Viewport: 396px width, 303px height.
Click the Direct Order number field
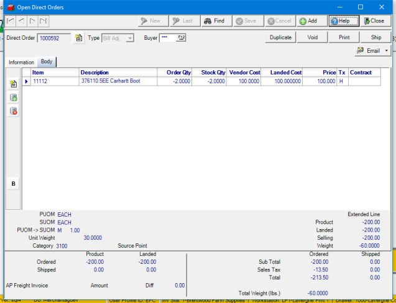point(54,38)
